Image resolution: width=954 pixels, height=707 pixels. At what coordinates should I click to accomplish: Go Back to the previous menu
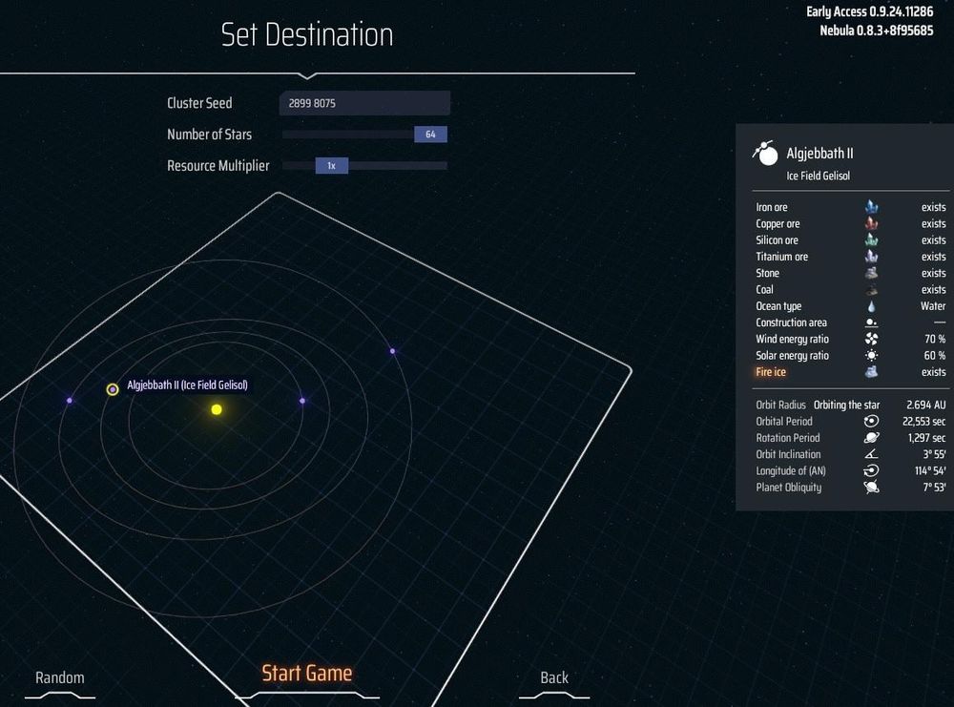(x=553, y=678)
